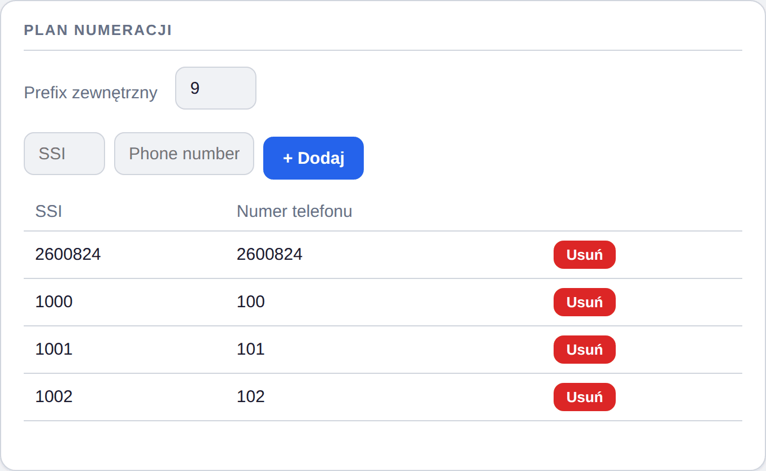This screenshot has height=471, width=766.
Task: Select the SSI value 1002
Action: pos(54,396)
